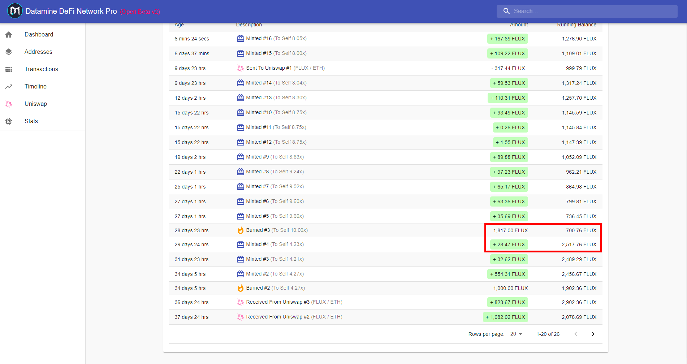The width and height of the screenshot is (687, 364).
Task: Click the Description column header
Action: click(x=249, y=25)
